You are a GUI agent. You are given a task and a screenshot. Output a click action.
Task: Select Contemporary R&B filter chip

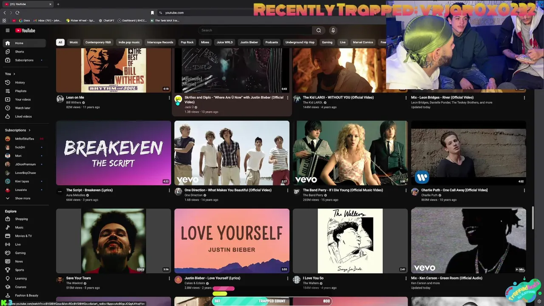click(x=98, y=42)
